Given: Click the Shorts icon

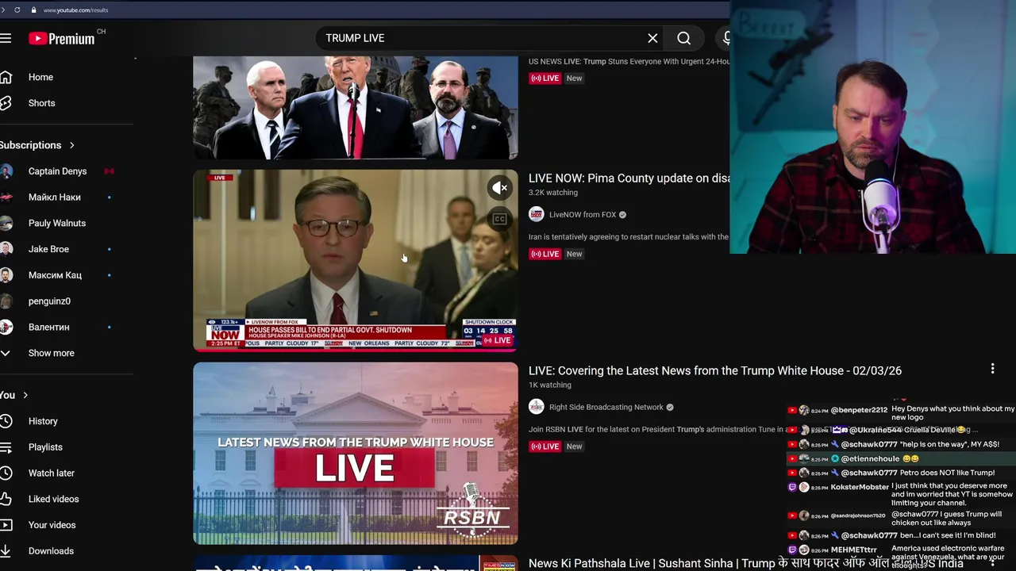Looking at the screenshot, I should pyautogui.click(x=6, y=103).
